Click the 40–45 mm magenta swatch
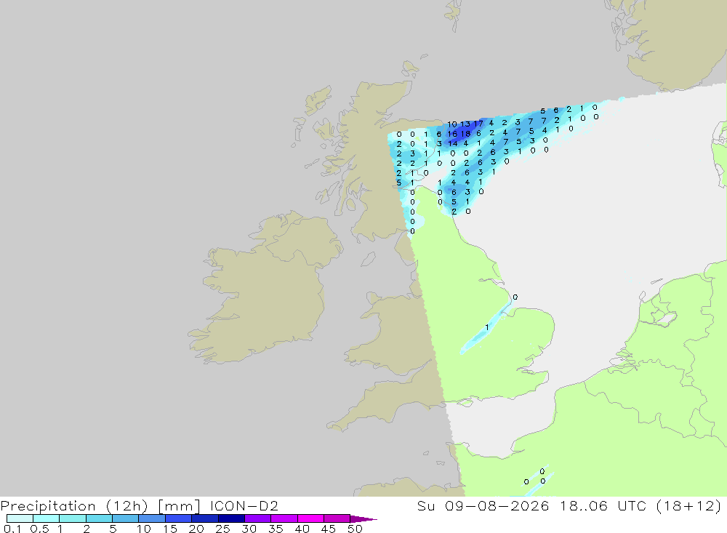Screen dimensions: 727x533 [310, 518]
